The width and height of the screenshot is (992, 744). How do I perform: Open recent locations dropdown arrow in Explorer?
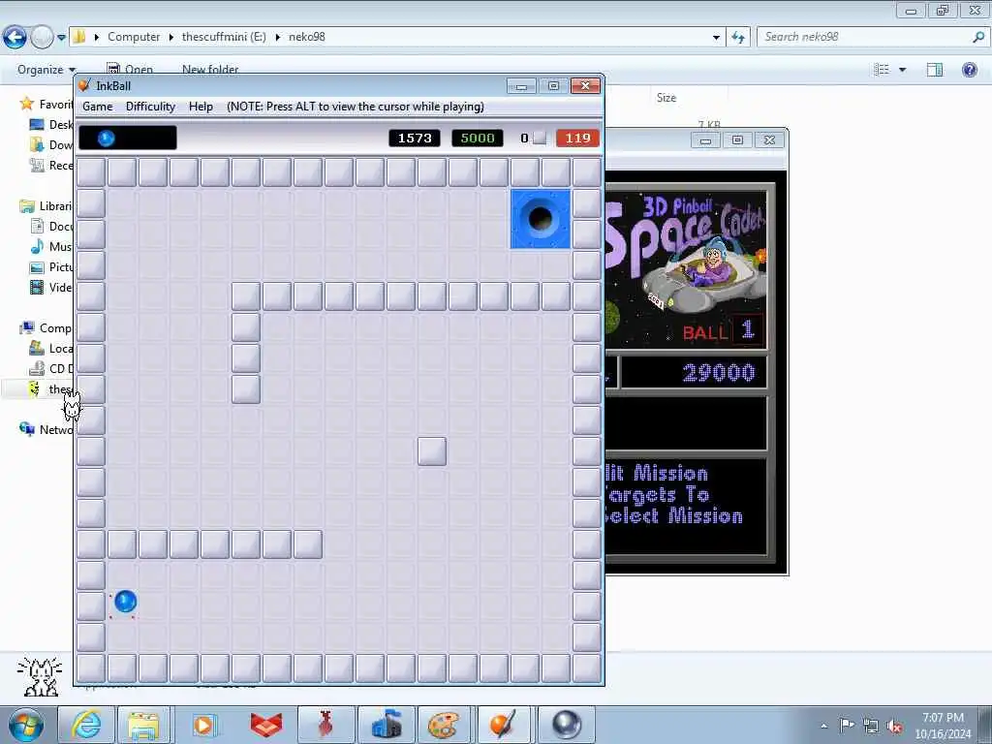coord(61,38)
